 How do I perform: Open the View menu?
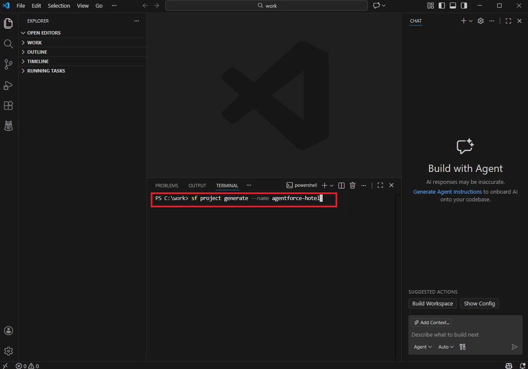83,6
